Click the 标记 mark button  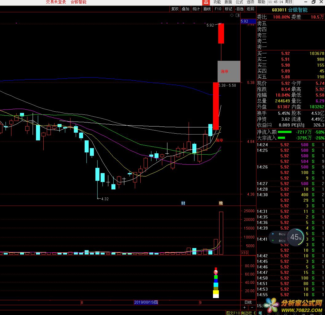click(x=228, y=9)
